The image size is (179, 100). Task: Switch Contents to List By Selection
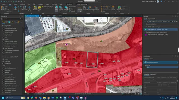(9, 22)
